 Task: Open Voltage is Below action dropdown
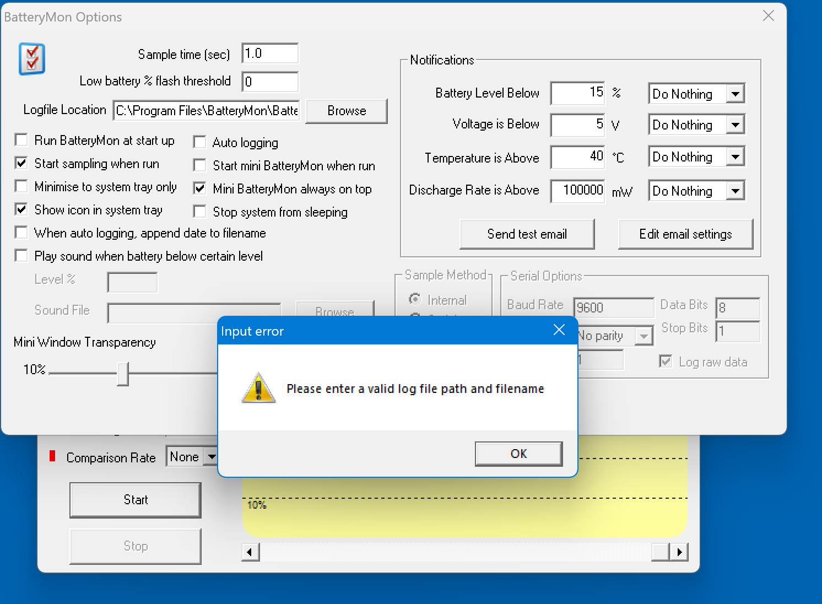pos(736,125)
